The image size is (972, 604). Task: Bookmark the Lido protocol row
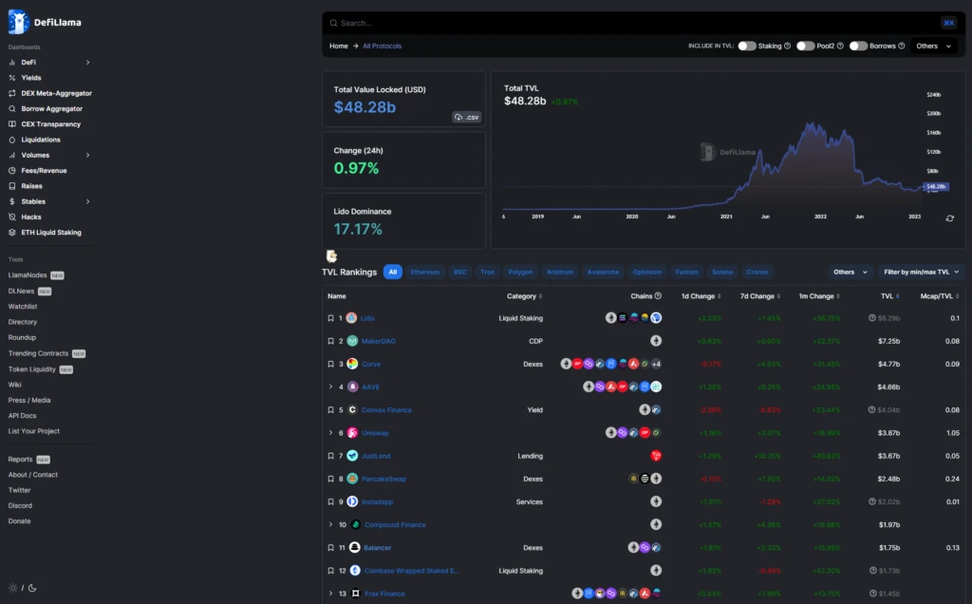pyautogui.click(x=330, y=318)
